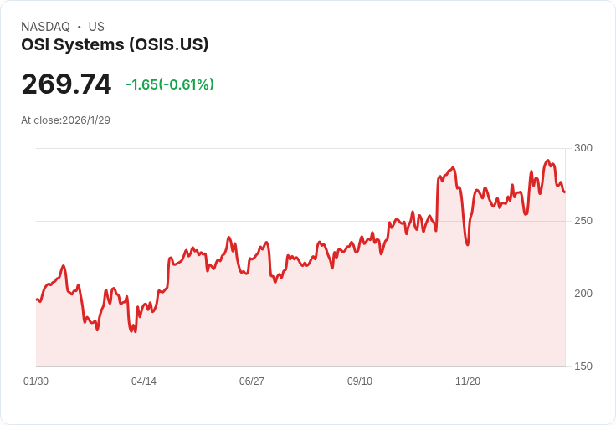This screenshot has width=616, height=425.
Task: Select the 09/10 date on x-axis
Action: pyautogui.click(x=360, y=381)
